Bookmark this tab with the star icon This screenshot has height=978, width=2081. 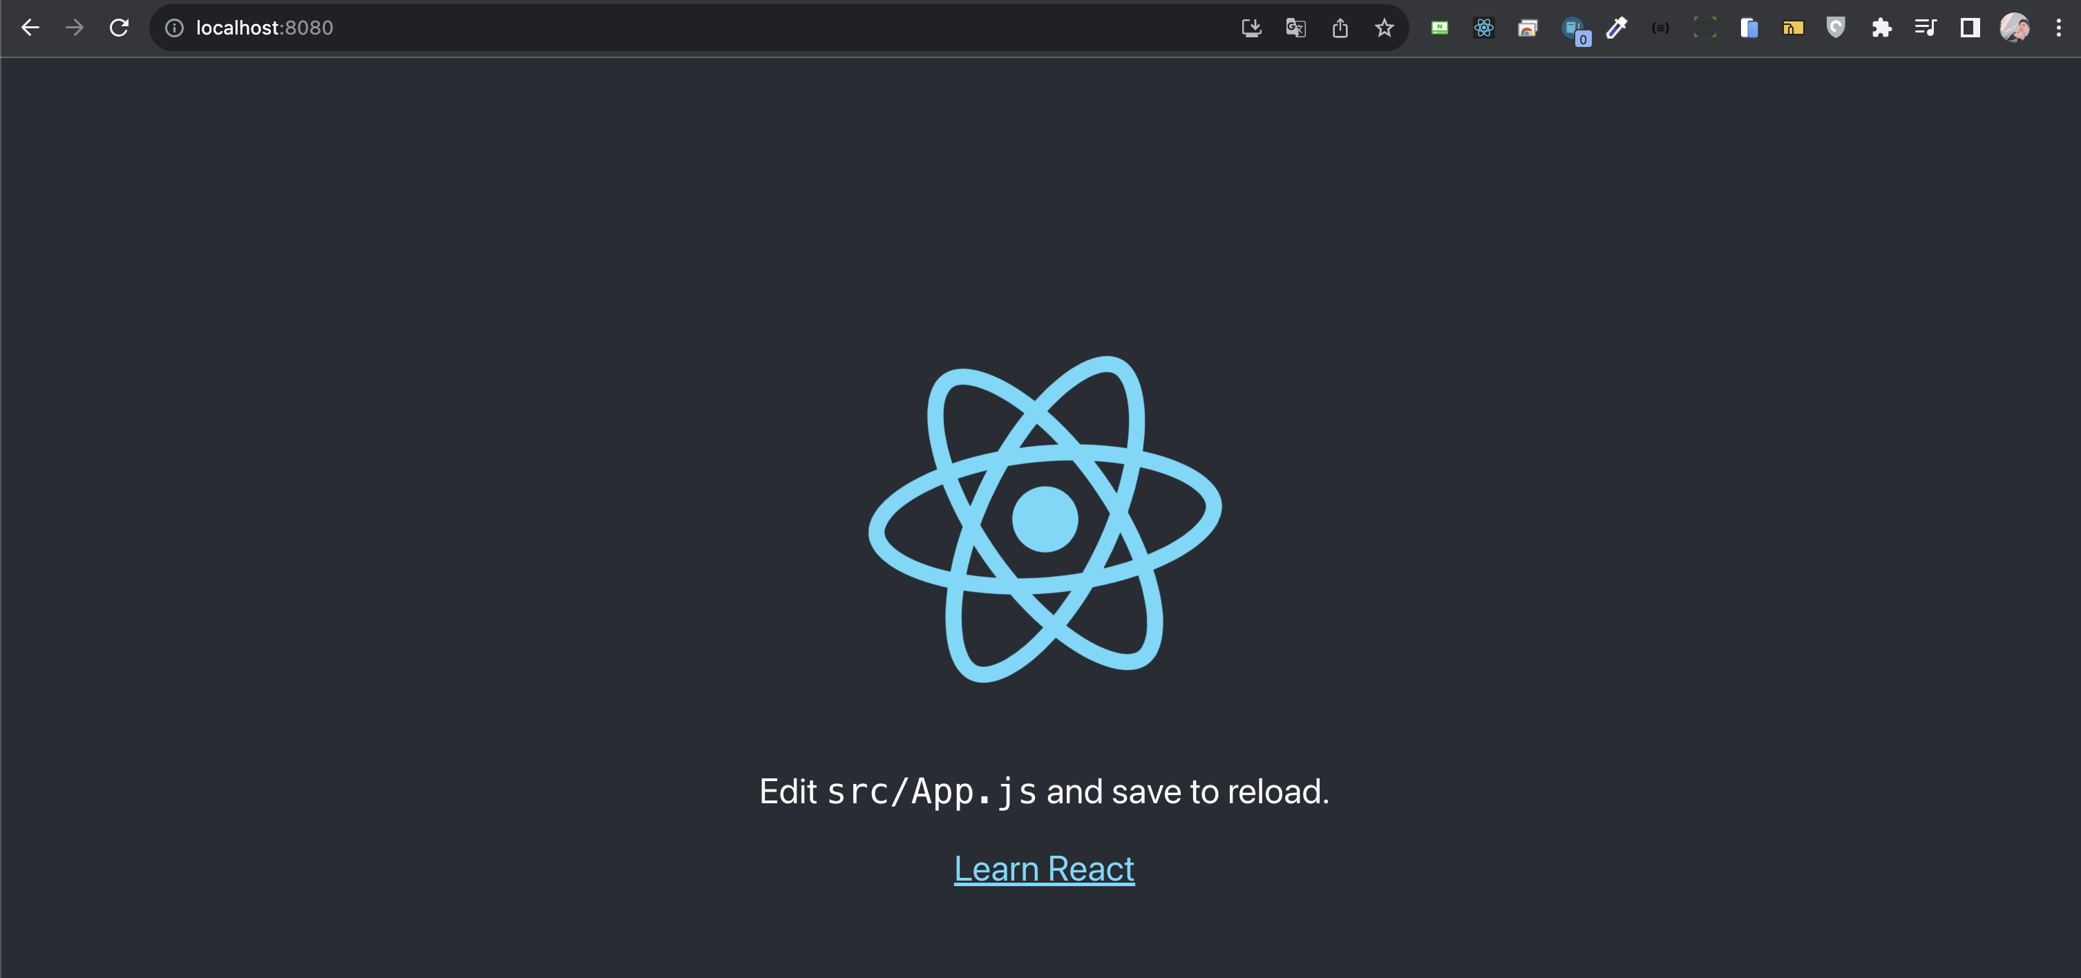point(1385,28)
